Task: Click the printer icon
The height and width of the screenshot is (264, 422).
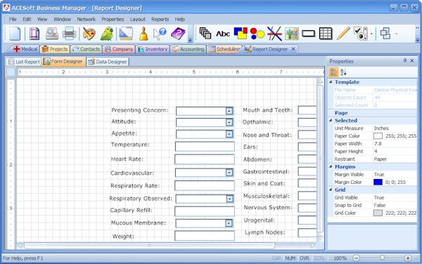Action: pos(70,34)
